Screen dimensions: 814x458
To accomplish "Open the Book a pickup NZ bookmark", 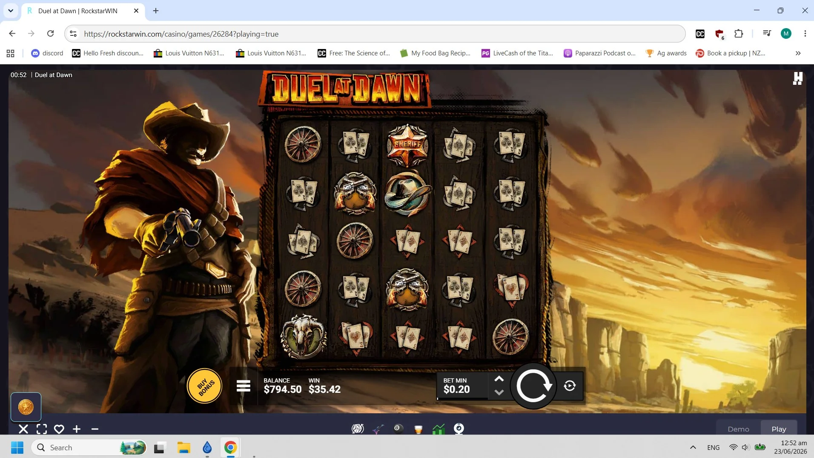I will point(731,53).
